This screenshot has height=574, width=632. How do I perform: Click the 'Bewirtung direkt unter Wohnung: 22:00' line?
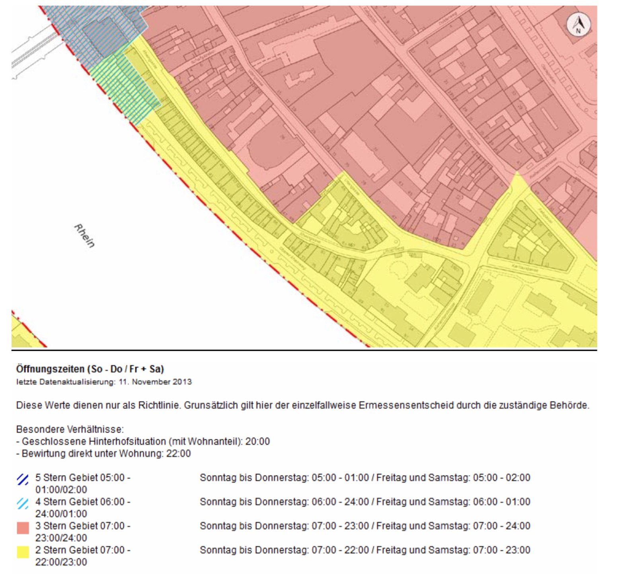pos(103,453)
